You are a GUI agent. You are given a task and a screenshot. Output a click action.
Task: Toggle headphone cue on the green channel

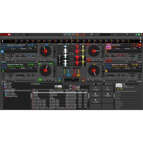point(64,75)
